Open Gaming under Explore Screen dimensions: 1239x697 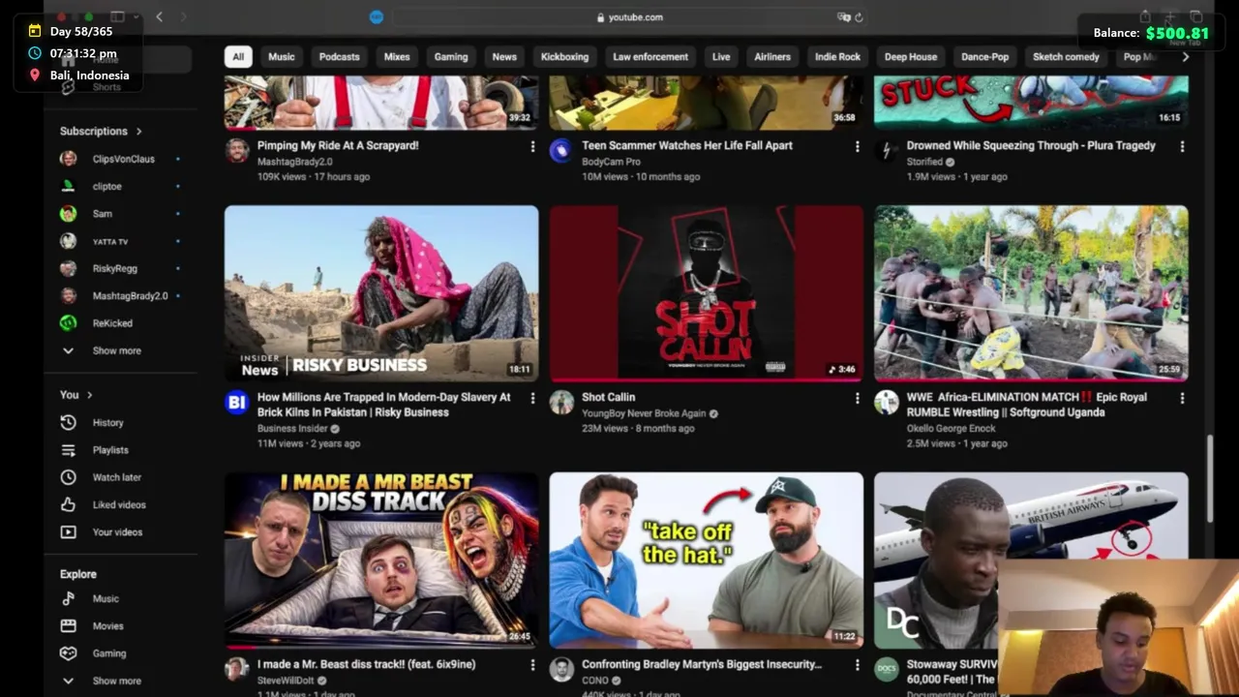pyautogui.click(x=109, y=653)
